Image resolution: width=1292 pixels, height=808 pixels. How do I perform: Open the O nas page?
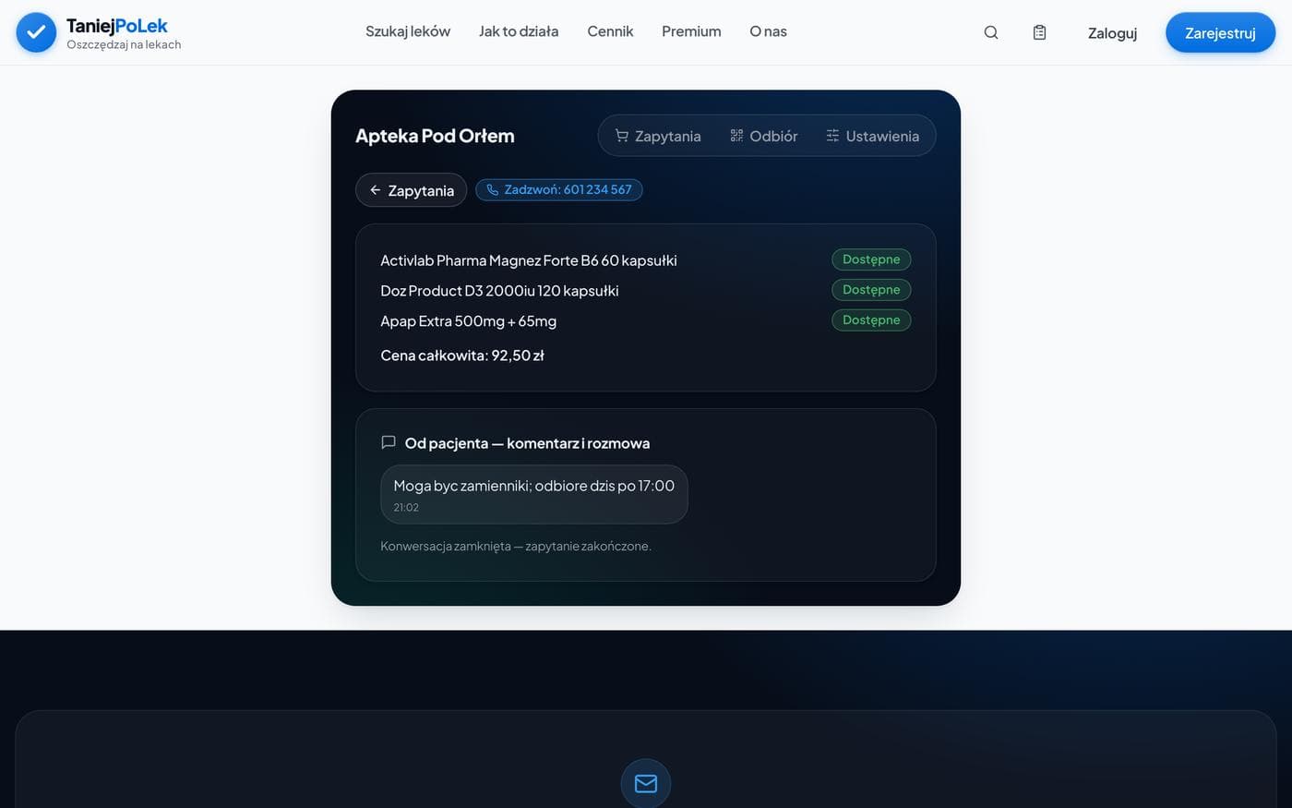tap(768, 31)
